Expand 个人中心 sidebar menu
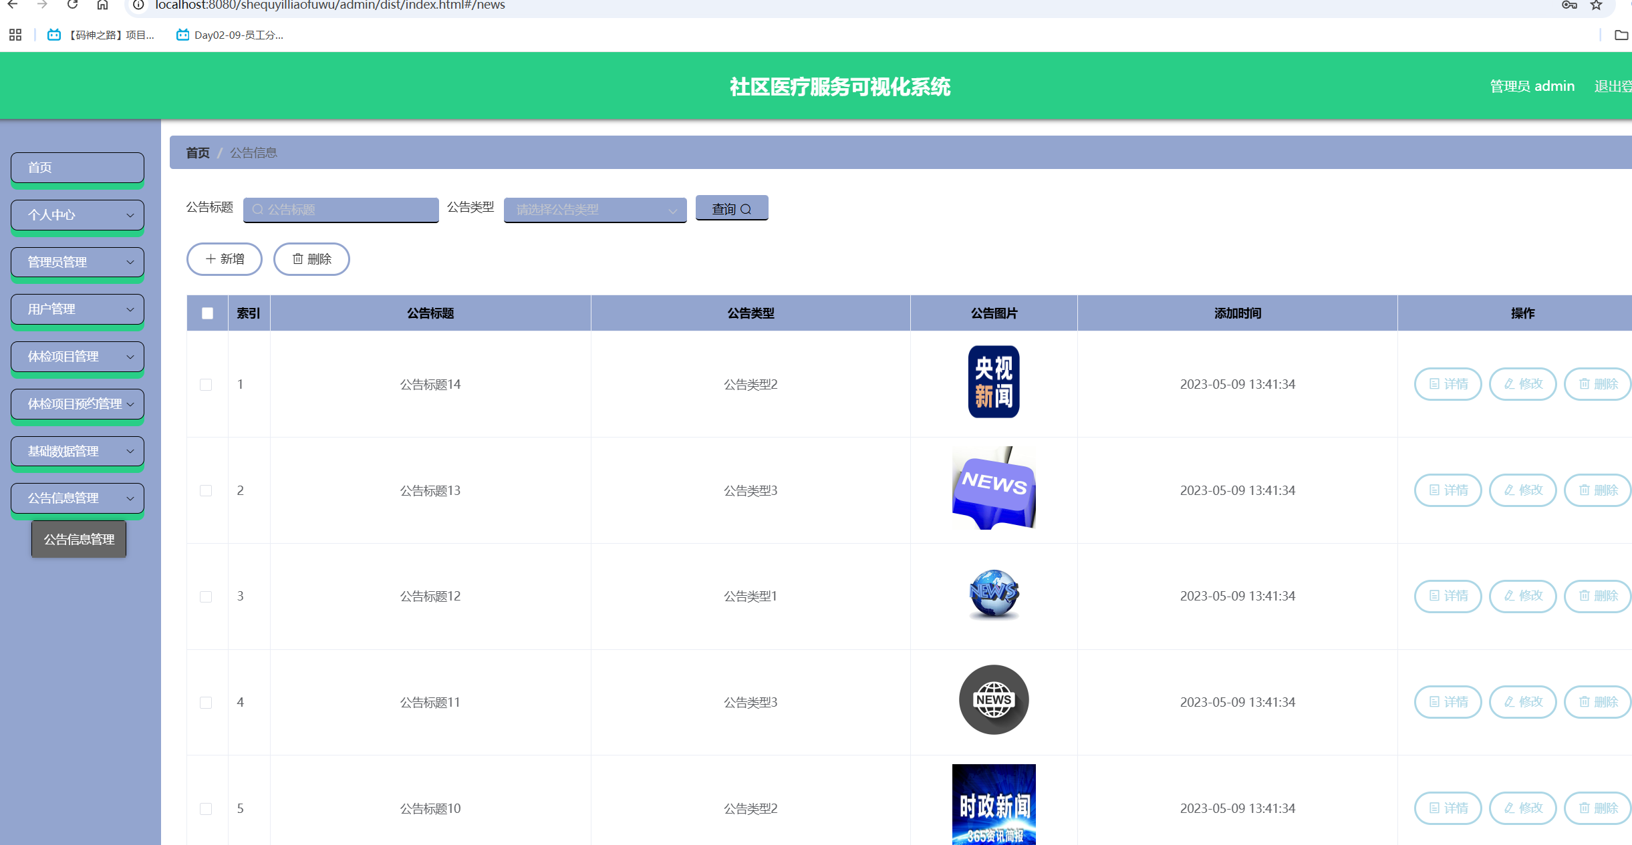The width and height of the screenshot is (1632, 845). (x=78, y=215)
